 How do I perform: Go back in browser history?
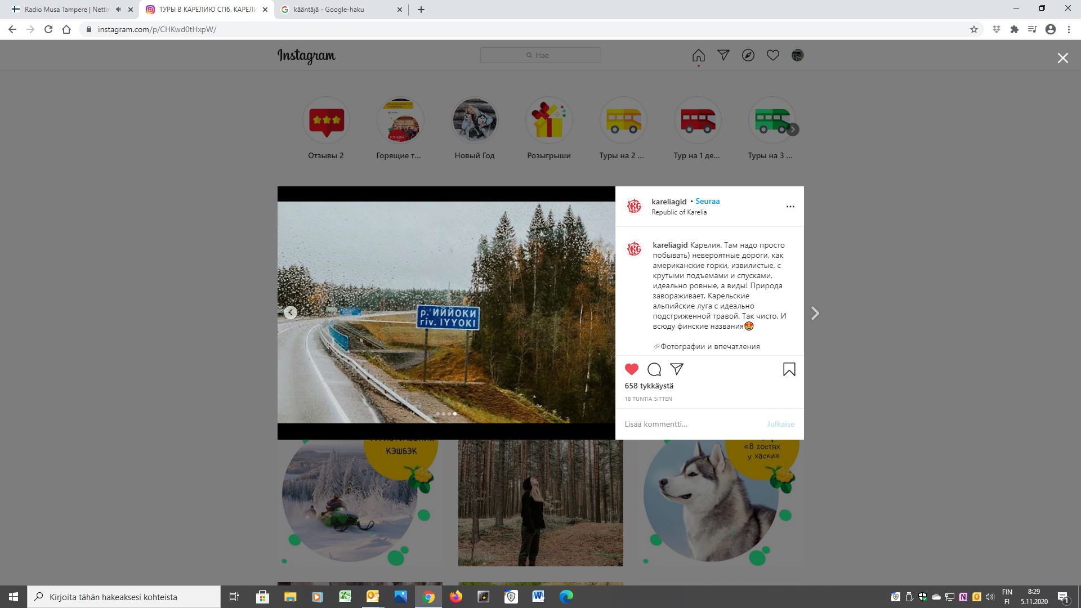tap(12, 29)
